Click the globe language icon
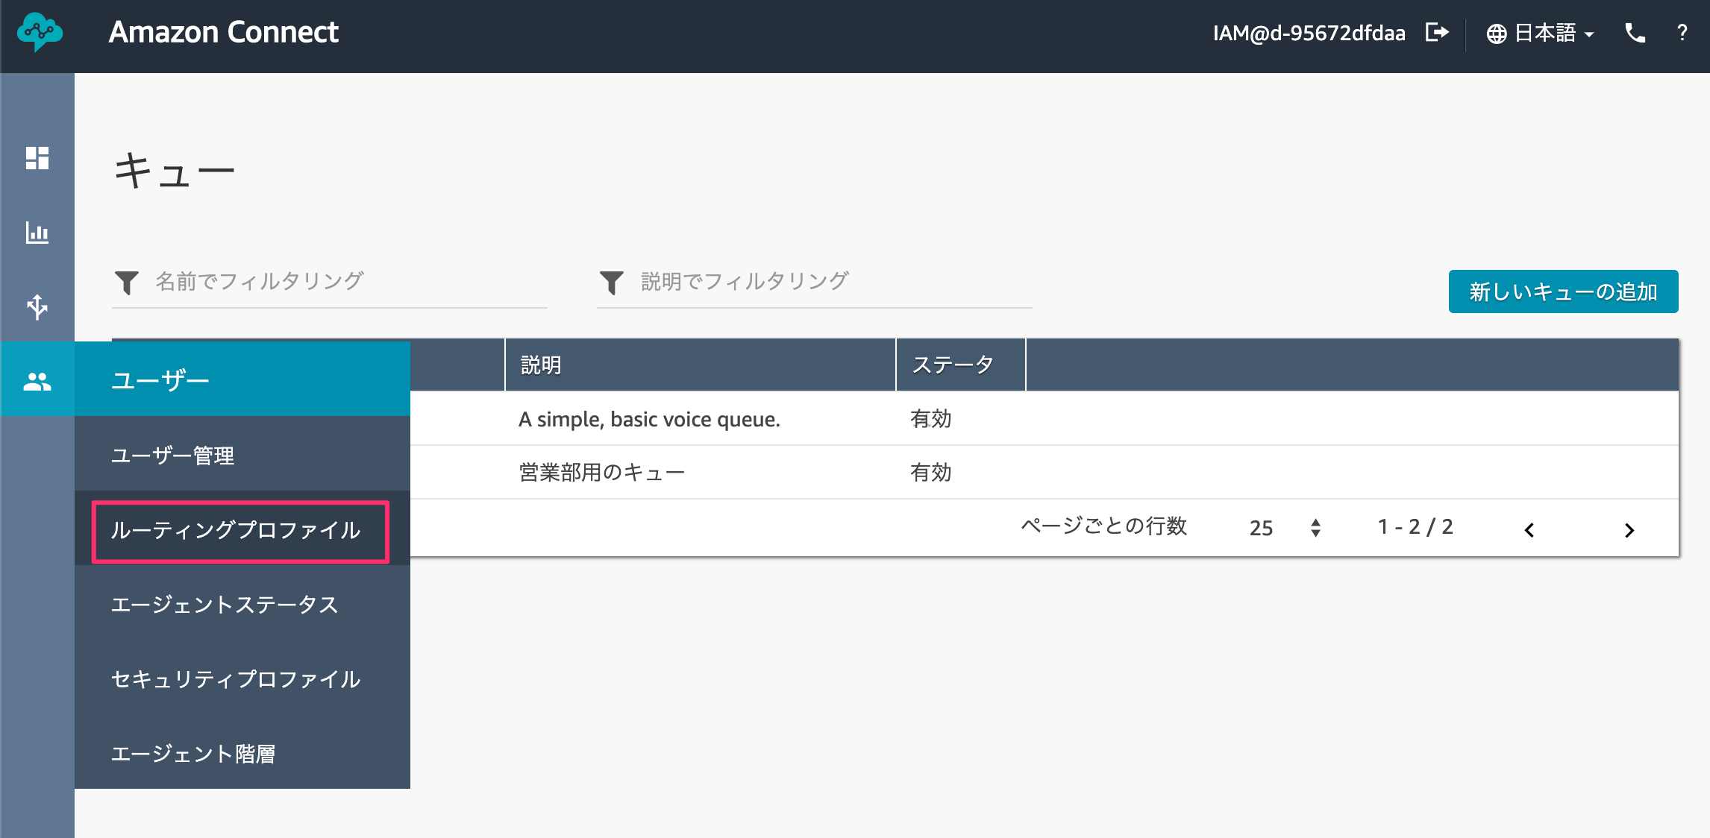 pos(1496,34)
